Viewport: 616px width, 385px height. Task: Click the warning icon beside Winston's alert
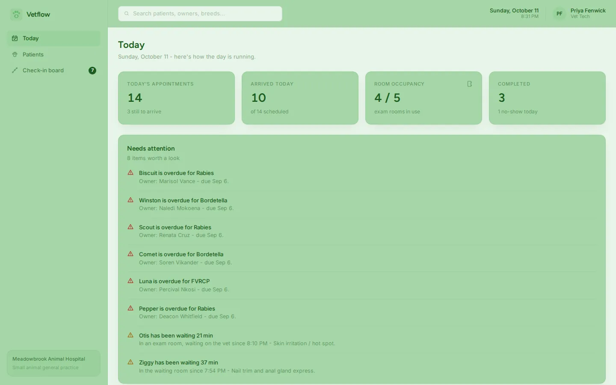click(130, 200)
